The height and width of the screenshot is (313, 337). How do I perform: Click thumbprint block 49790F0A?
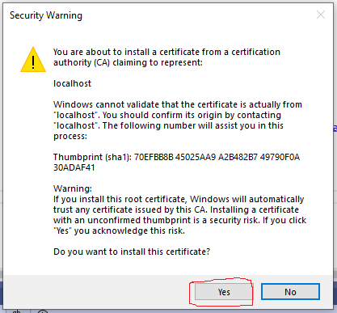280,157
